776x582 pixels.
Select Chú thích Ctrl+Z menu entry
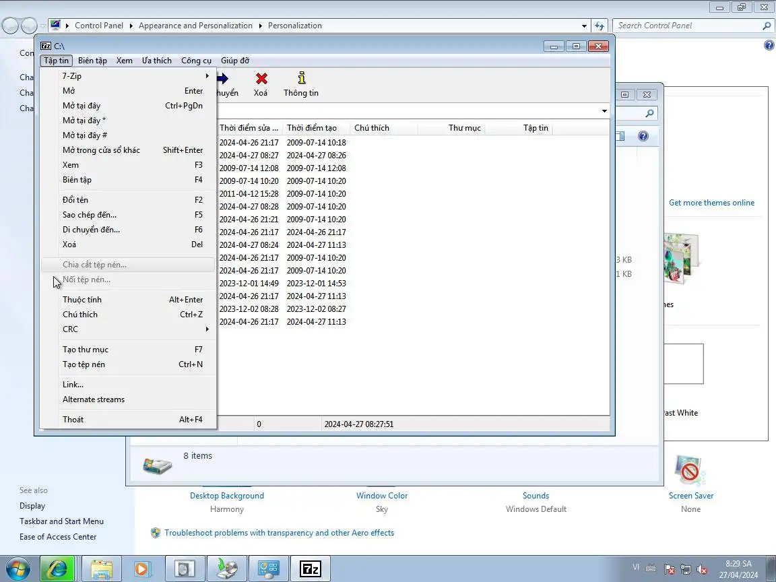(128, 315)
